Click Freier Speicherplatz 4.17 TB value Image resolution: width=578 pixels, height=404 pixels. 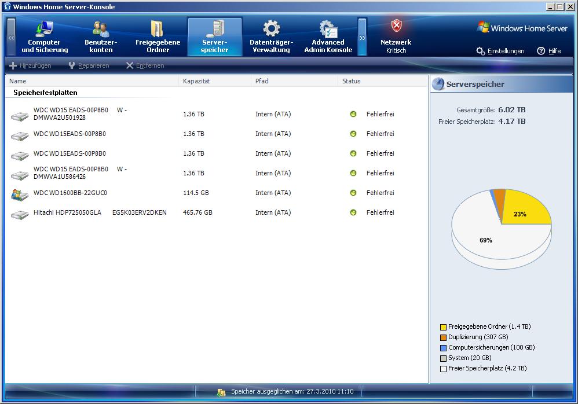click(x=511, y=121)
